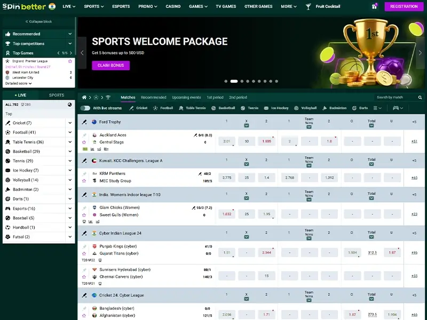Expand Esports (16) in sidebar
This screenshot has width=427, height=320.
(70, 209)
